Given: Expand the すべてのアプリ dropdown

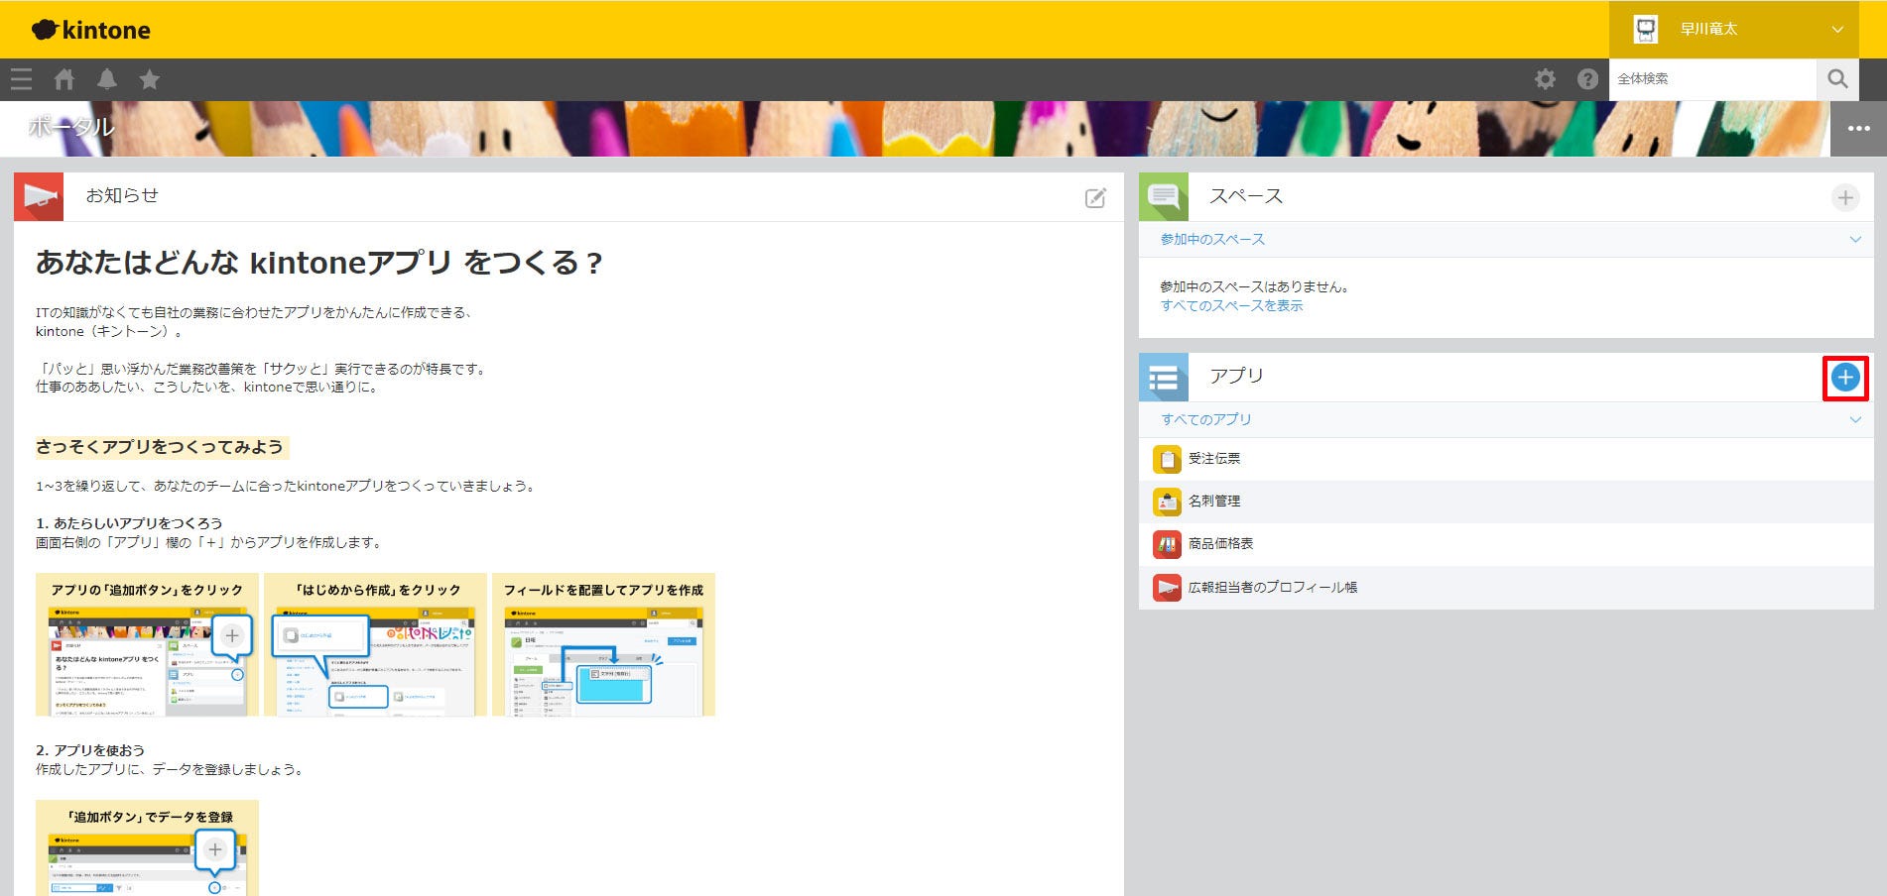Looking at the screenshot, I should click(x=1506, y=419).
